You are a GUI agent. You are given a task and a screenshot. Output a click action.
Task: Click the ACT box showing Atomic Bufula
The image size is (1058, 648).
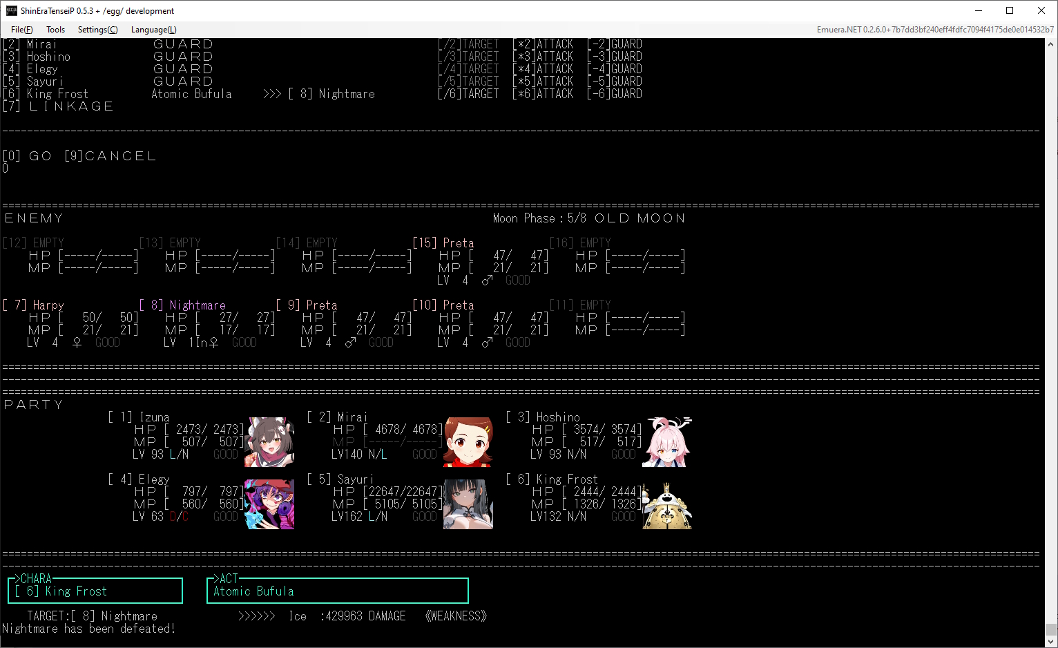tap(338, 591)
